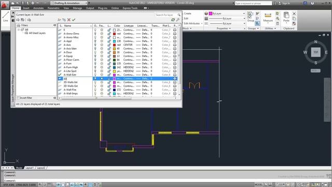This screenshot has width=332, height=187.
Task: Click the ViewCube TOP face
Action: (316, 52)
